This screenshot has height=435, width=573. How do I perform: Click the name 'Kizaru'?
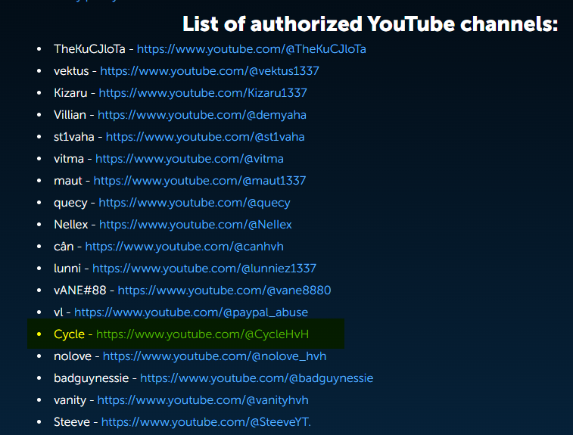(70, 93)
